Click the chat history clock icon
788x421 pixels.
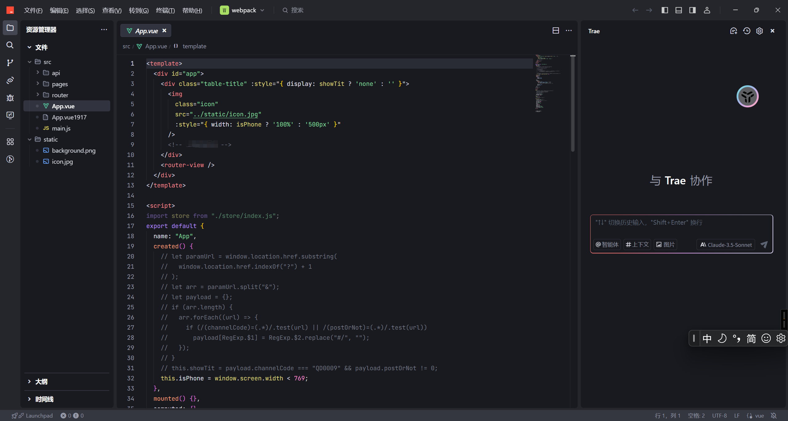tap(746, 31)
